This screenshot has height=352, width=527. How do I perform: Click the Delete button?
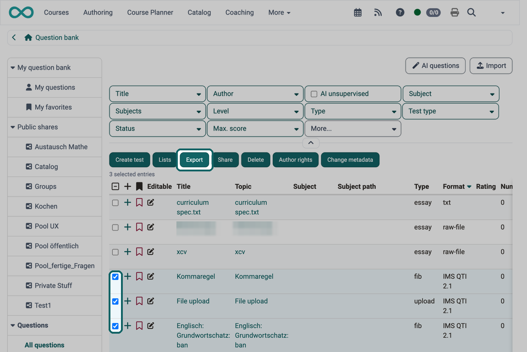coord(255,159)
